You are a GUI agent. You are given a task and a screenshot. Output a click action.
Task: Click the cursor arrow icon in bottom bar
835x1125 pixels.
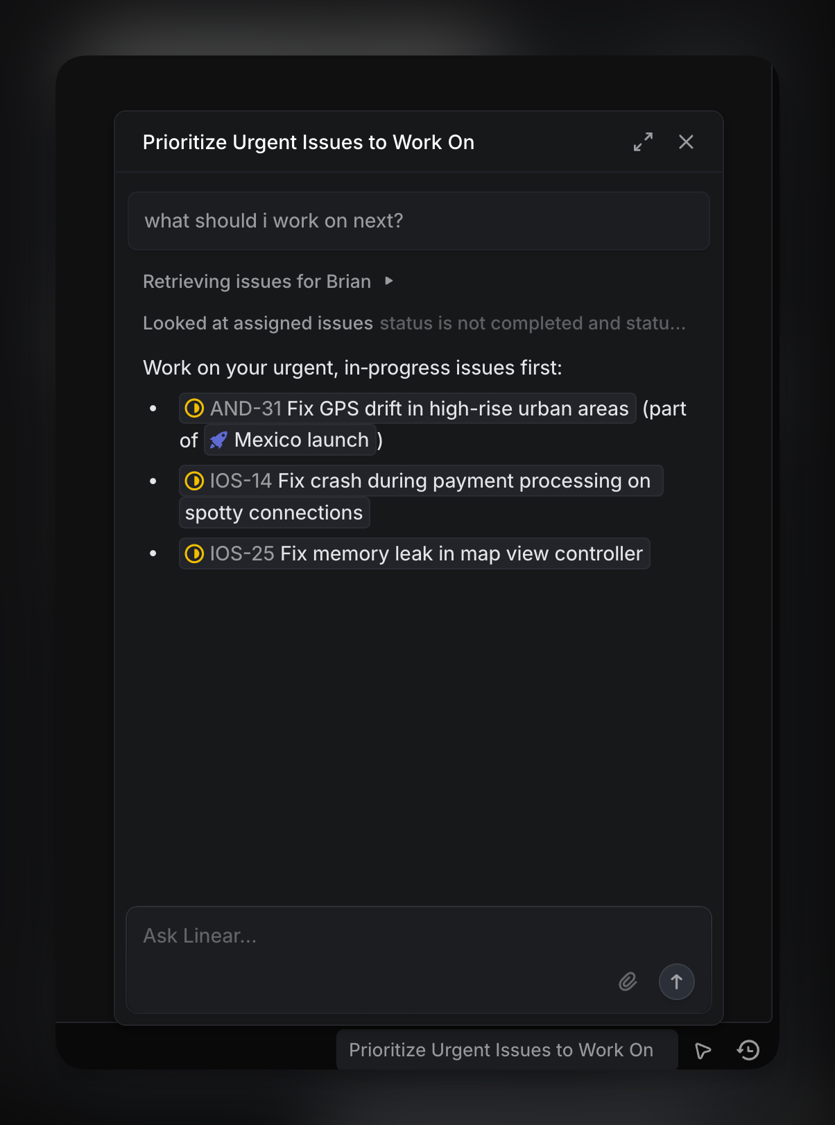pyautogui.click(x=703, y=1051)
